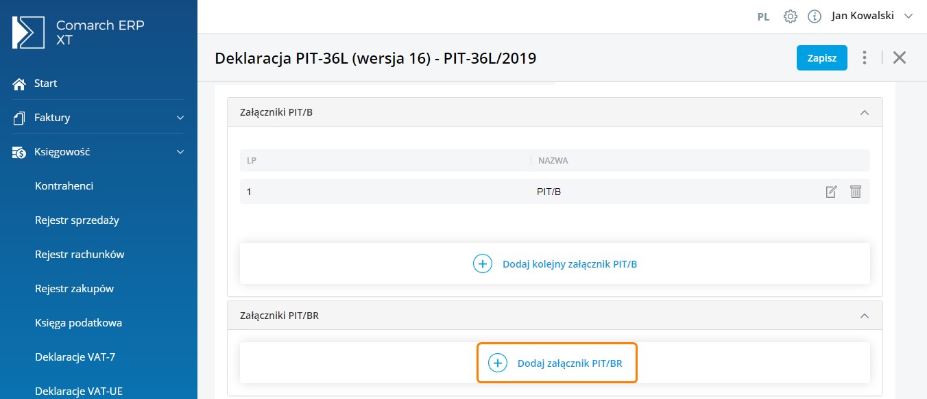Screen dimensions: 927x399
Task: Edit the PIT/B attachment row
Action: [831, 192]
